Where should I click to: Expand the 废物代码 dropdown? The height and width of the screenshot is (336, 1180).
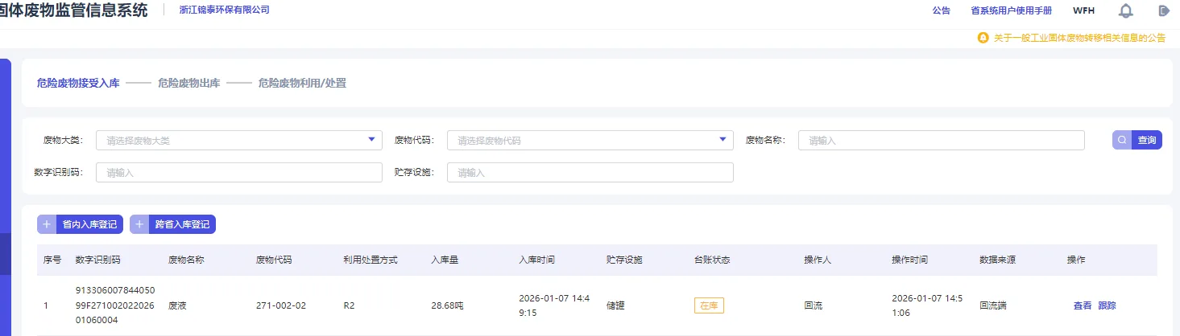pos(590,141)
